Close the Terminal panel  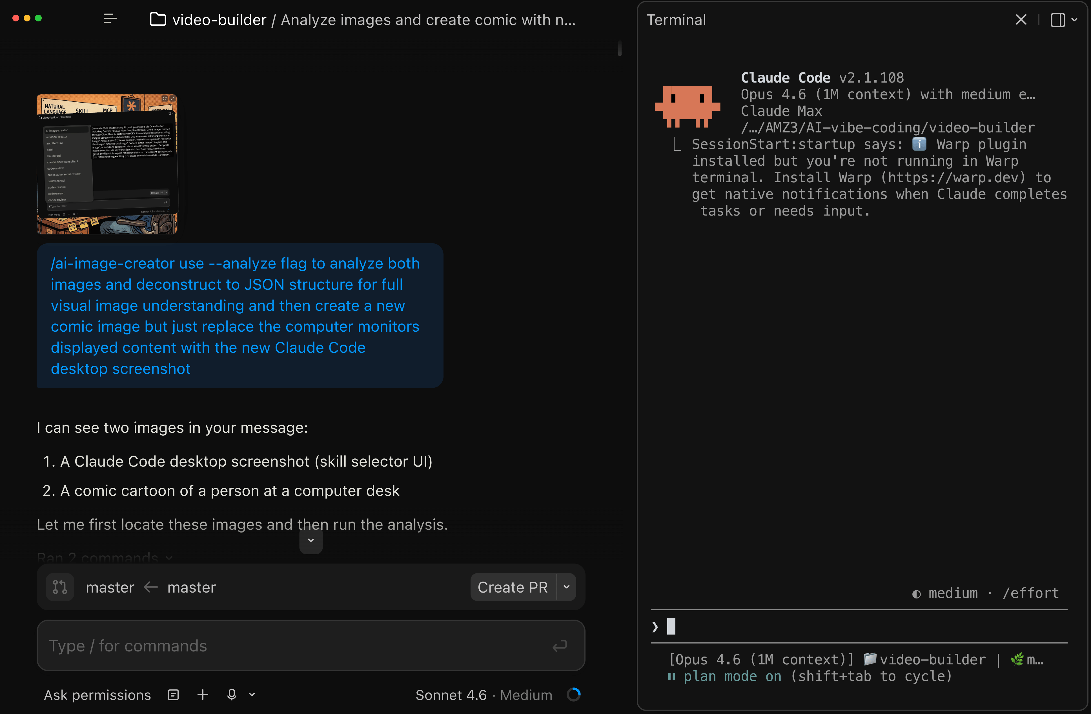pos(1021,20)
